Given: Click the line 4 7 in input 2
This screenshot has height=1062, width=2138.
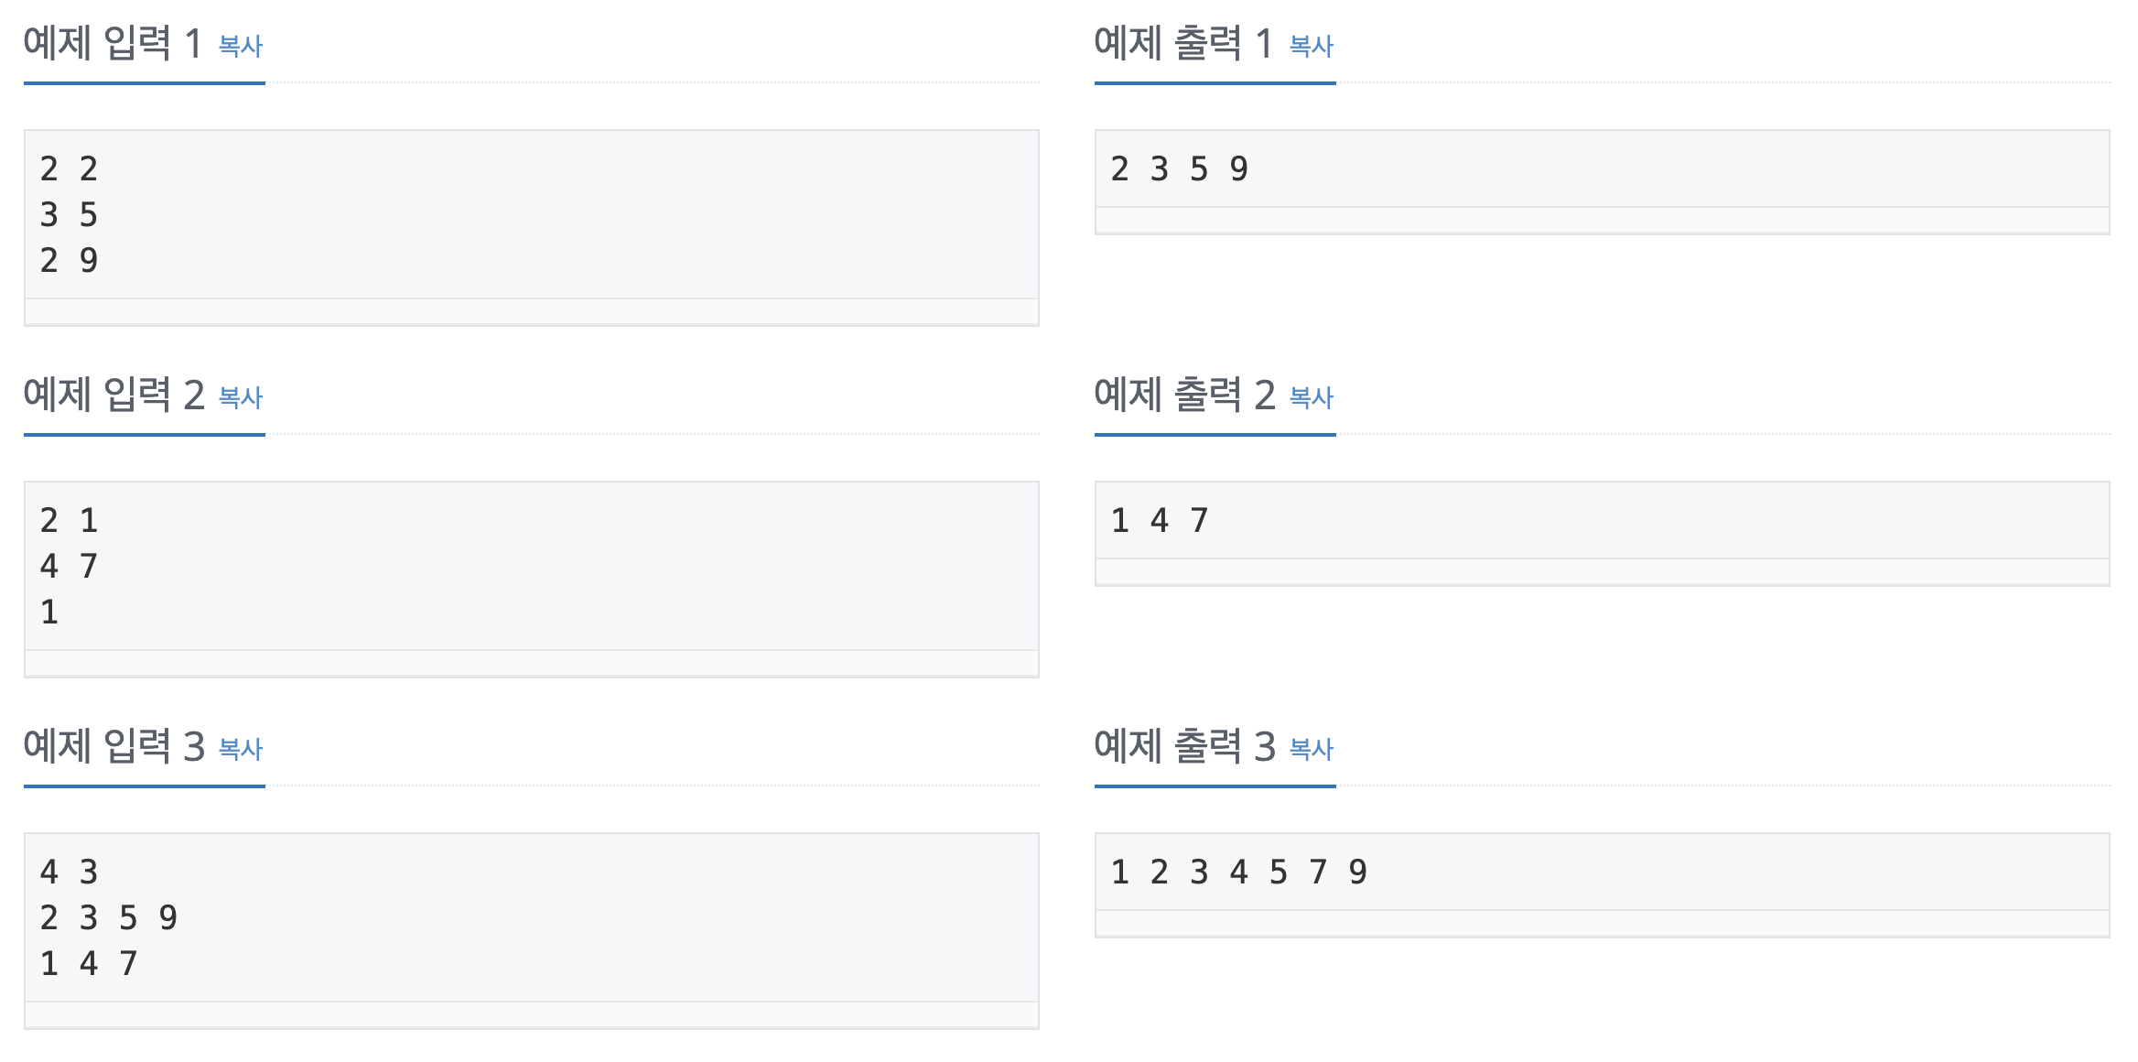Looking at the screenshot, I should [69, 566].
